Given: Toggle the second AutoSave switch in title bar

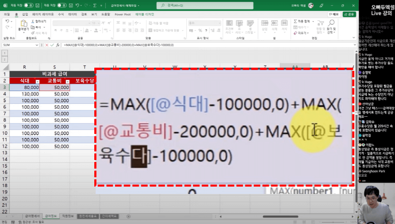Looking at the screenshot, I should click(x=62, y=5).
